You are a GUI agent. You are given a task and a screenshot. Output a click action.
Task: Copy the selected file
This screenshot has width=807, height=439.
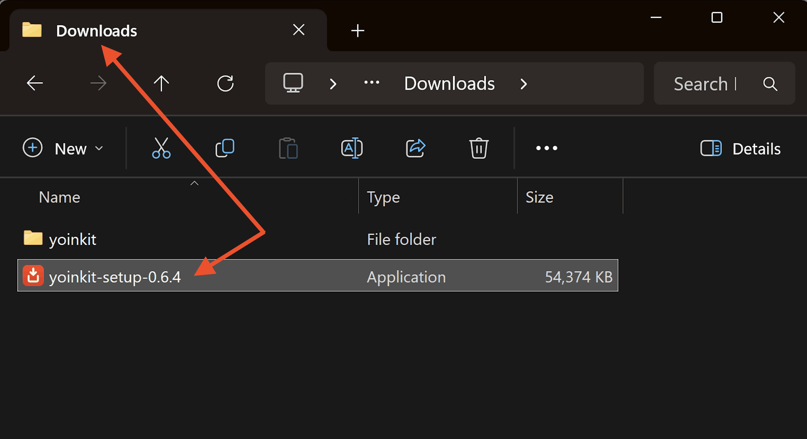point(225,148)
